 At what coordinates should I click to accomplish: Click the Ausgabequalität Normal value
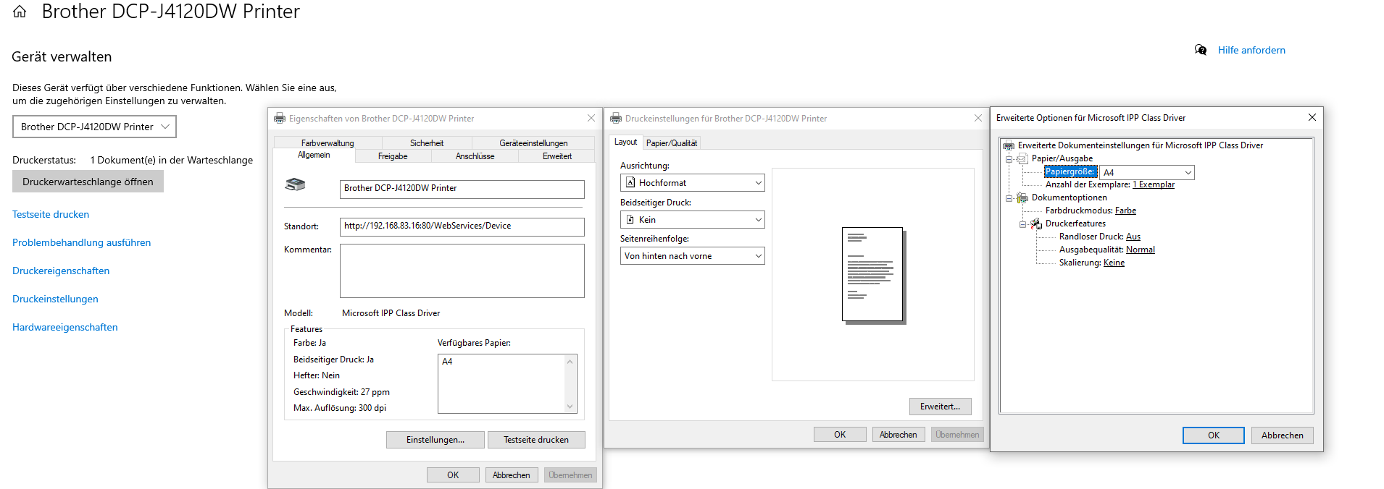pyautogui.click(x=1141, y=250)
